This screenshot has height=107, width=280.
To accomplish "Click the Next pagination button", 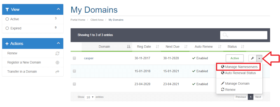I will [x=258, y=97].
